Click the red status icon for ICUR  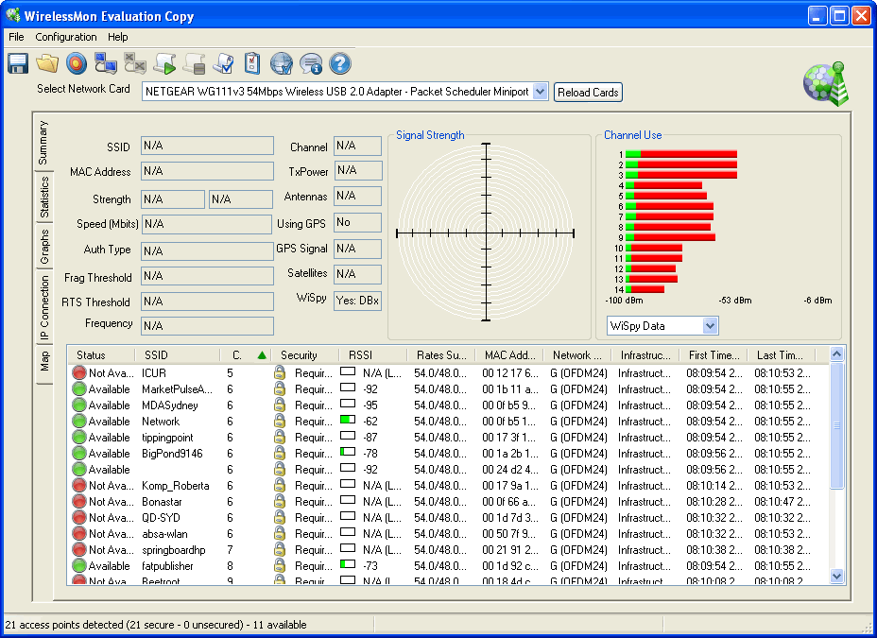(79, 372)
